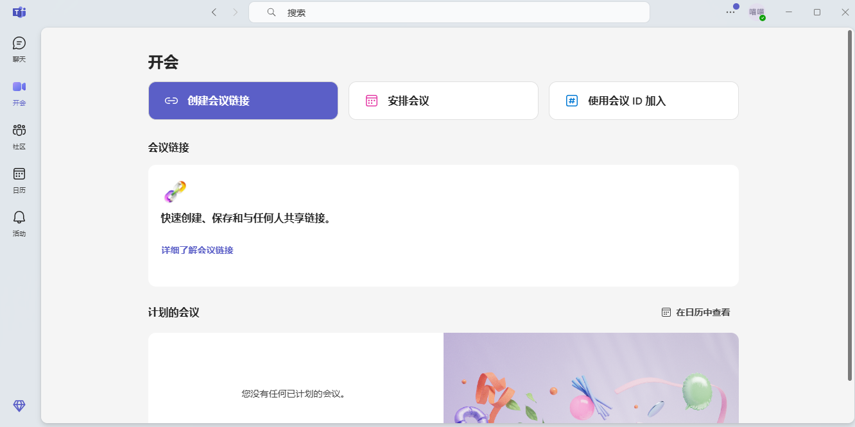Click the green availability status badge on avatar
855x427 pixels.
(x=763, y=17)
